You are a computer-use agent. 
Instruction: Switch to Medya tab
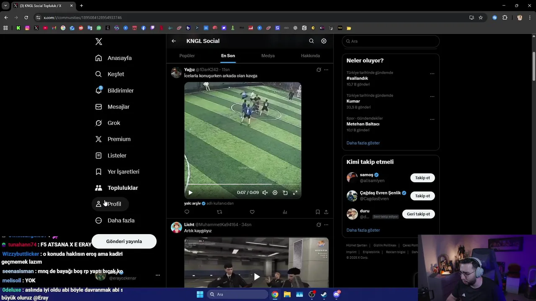click(x=268, y=56)
